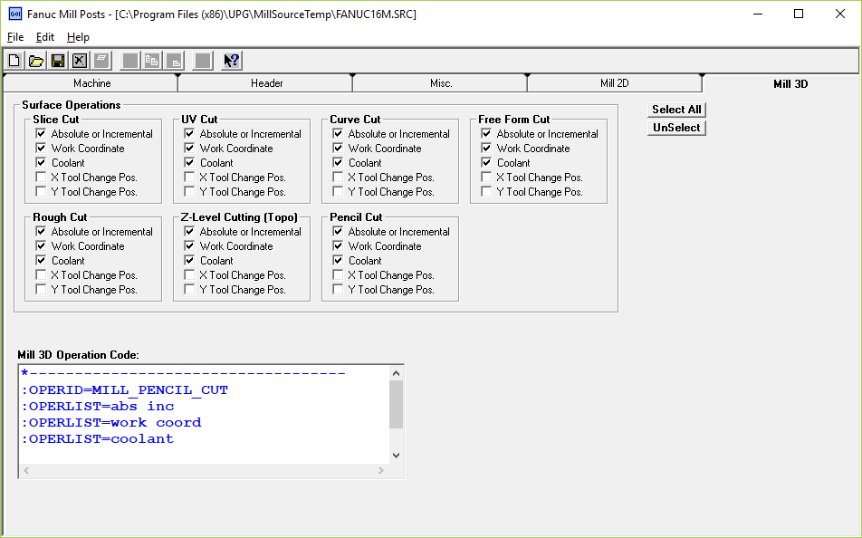Select the Mill 3D tab
The image size is (862, 538).
tap(790, 83)
